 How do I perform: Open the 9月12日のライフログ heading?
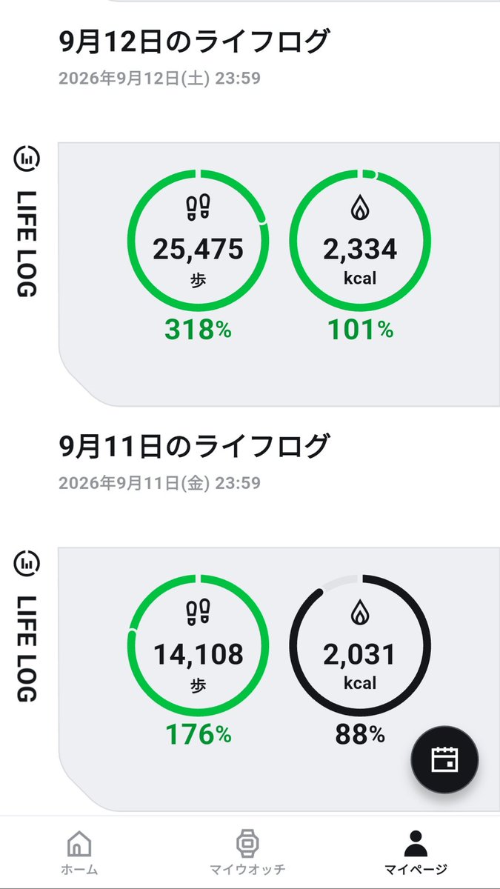(193, 41)
